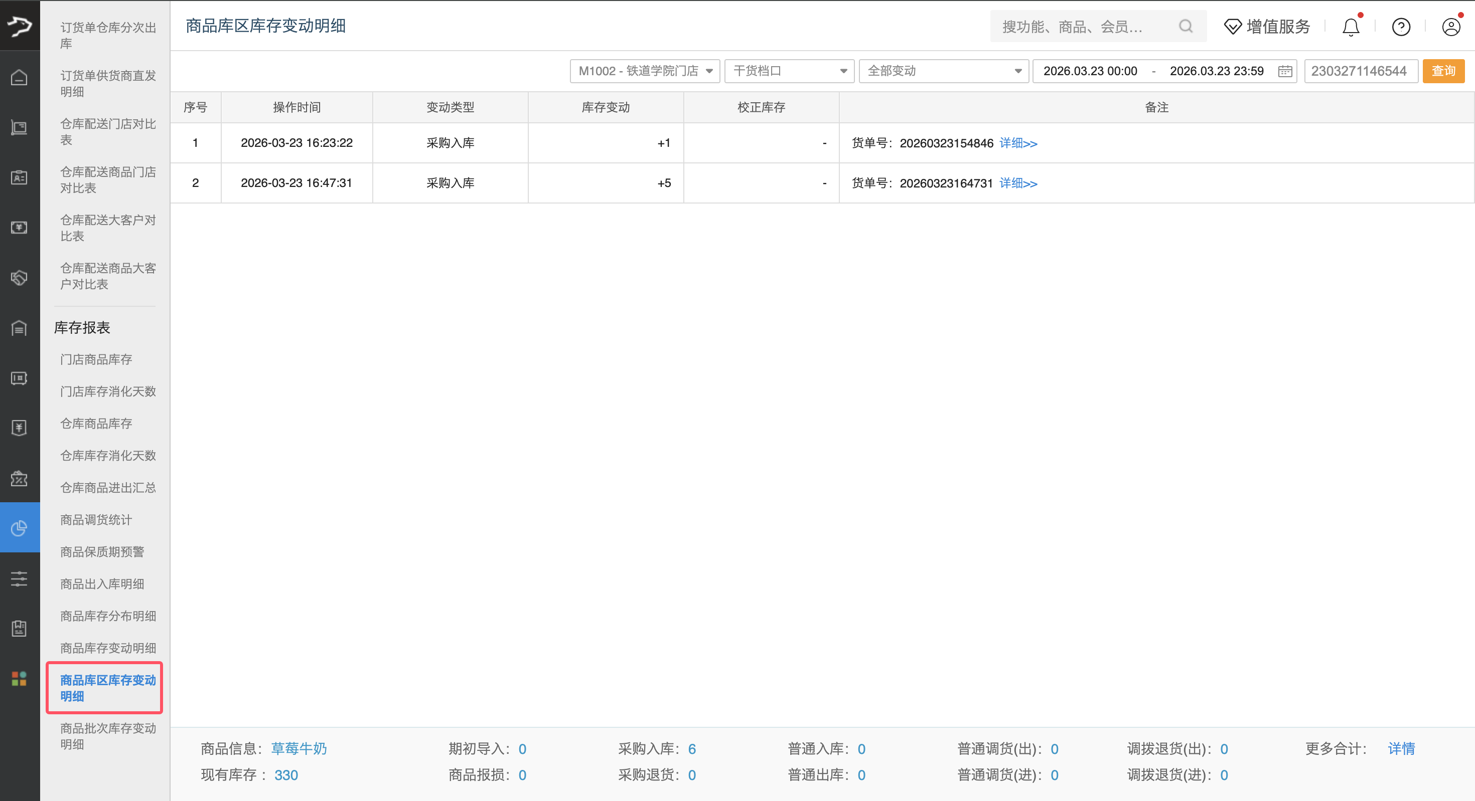Expand the 干货档口 stockroom dropdown
1475x801 pixels.
click(789, 70)
